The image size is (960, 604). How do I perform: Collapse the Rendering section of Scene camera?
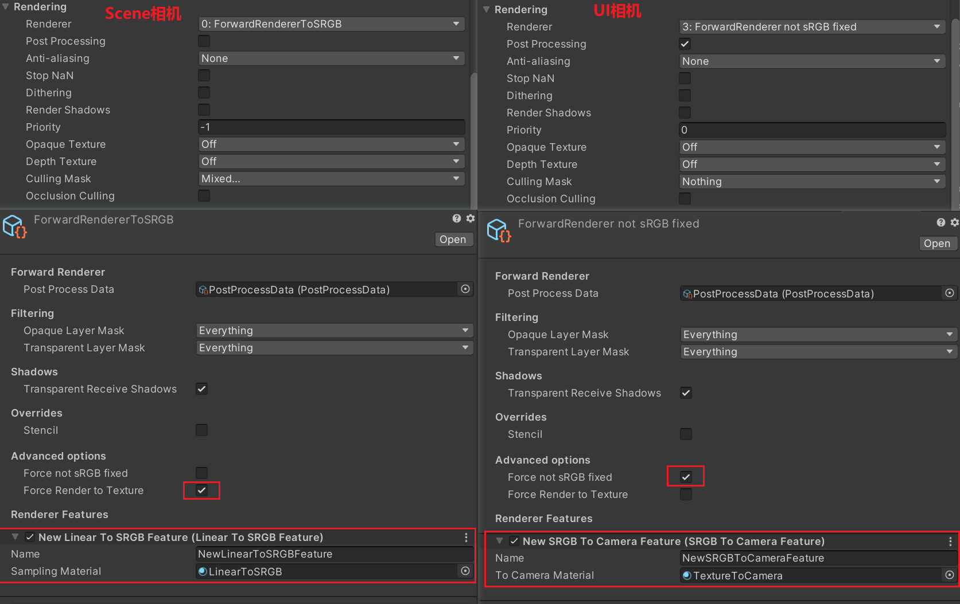[6, 7]
